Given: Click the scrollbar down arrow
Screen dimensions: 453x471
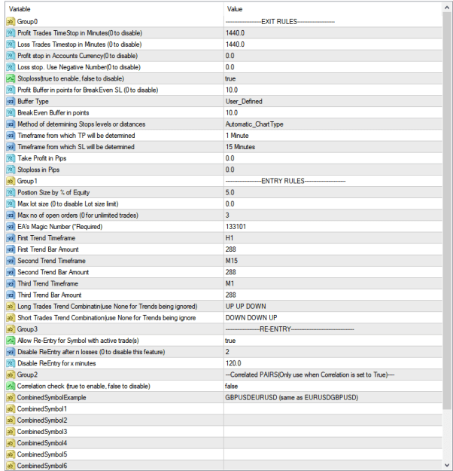Looking at the screenshot, I should [447, 465].
